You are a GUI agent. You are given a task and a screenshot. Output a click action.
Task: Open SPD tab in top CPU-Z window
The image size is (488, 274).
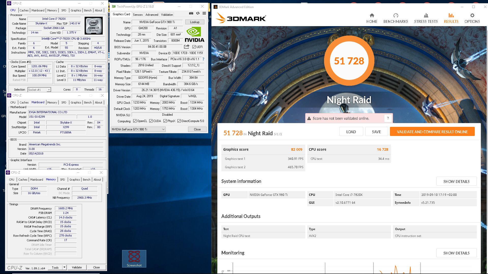[x=64, y=10]
